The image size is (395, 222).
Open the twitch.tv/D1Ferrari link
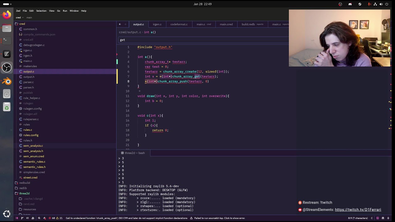(x=358, y=210)
